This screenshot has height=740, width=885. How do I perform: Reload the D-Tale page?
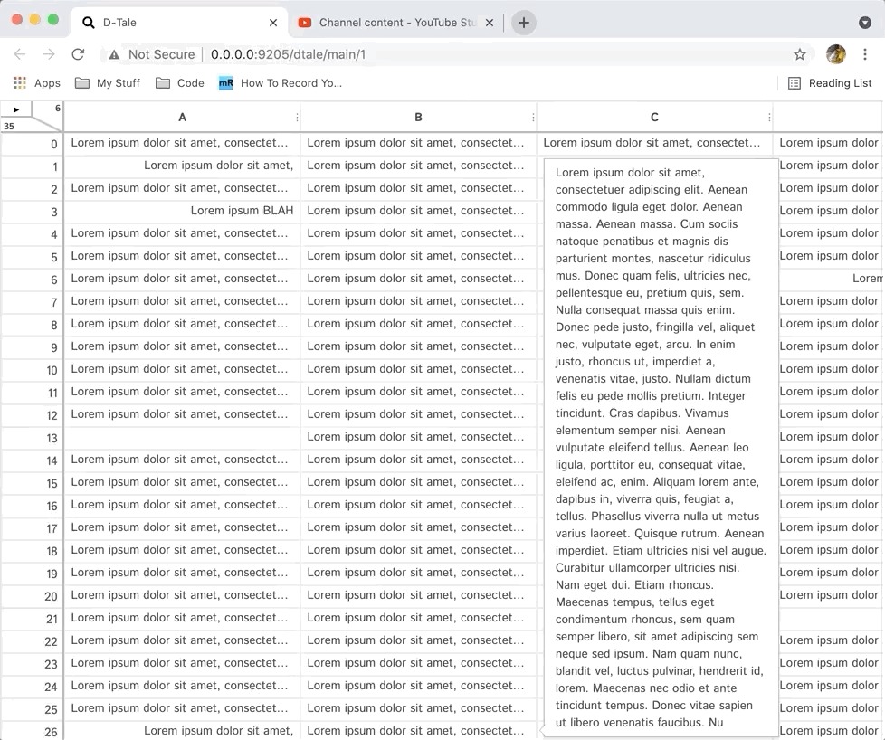click(x=78, y=54)
